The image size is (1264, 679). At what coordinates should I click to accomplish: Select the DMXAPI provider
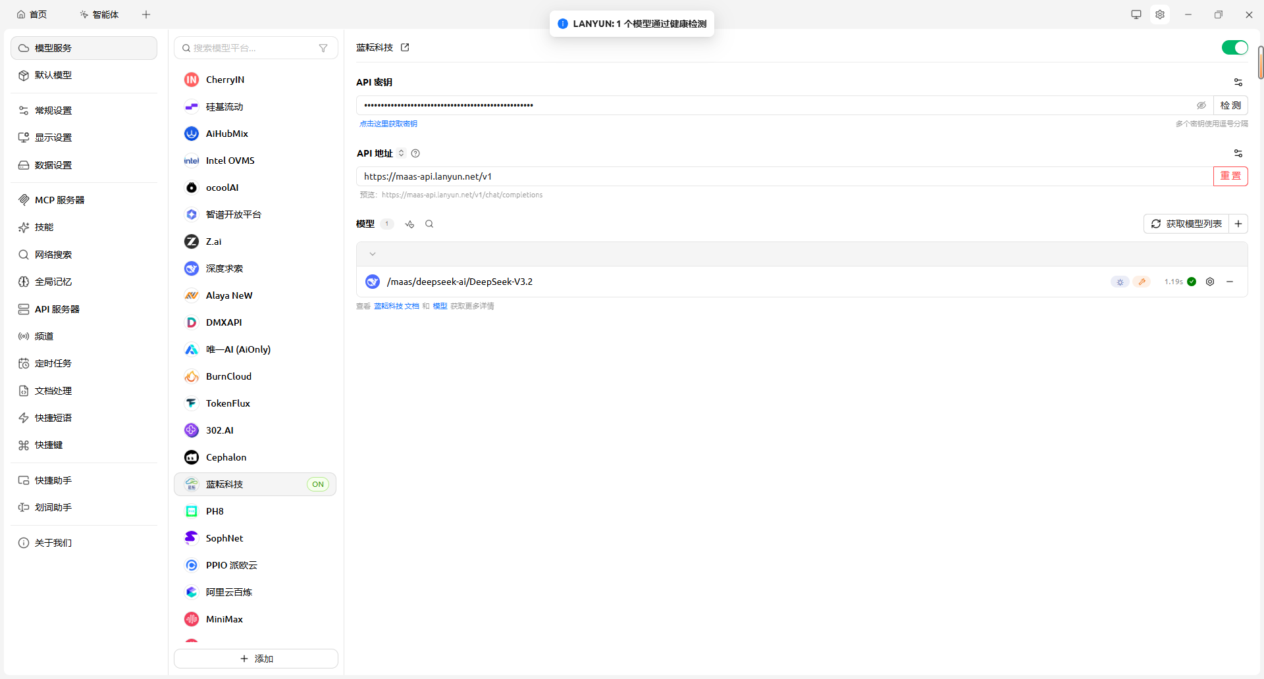tap(255, 322)
